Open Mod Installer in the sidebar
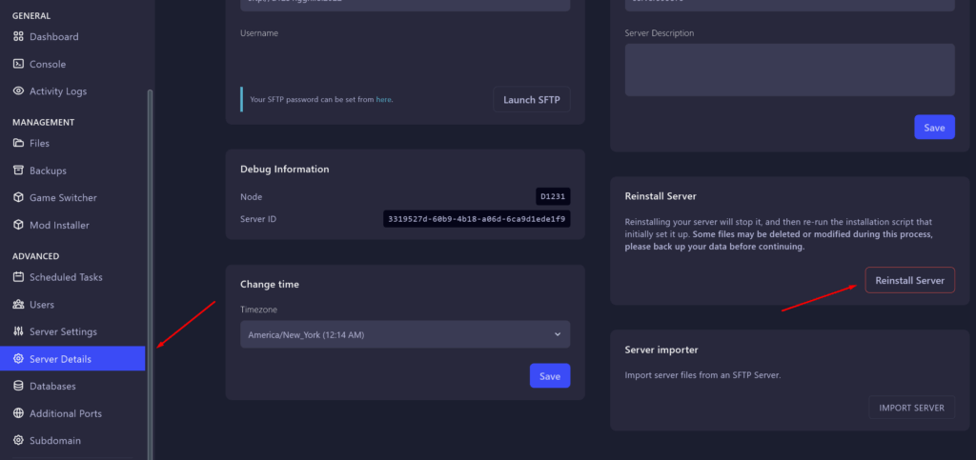This screenshot has width=976, height=460. [x=59, y=226]
